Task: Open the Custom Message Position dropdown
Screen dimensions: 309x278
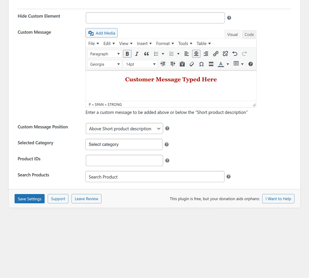Action: point(124,128)
